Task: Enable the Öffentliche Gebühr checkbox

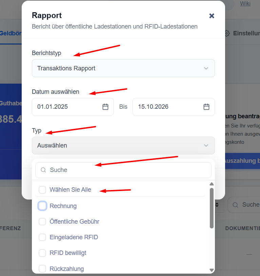Action: click(42, 222)
